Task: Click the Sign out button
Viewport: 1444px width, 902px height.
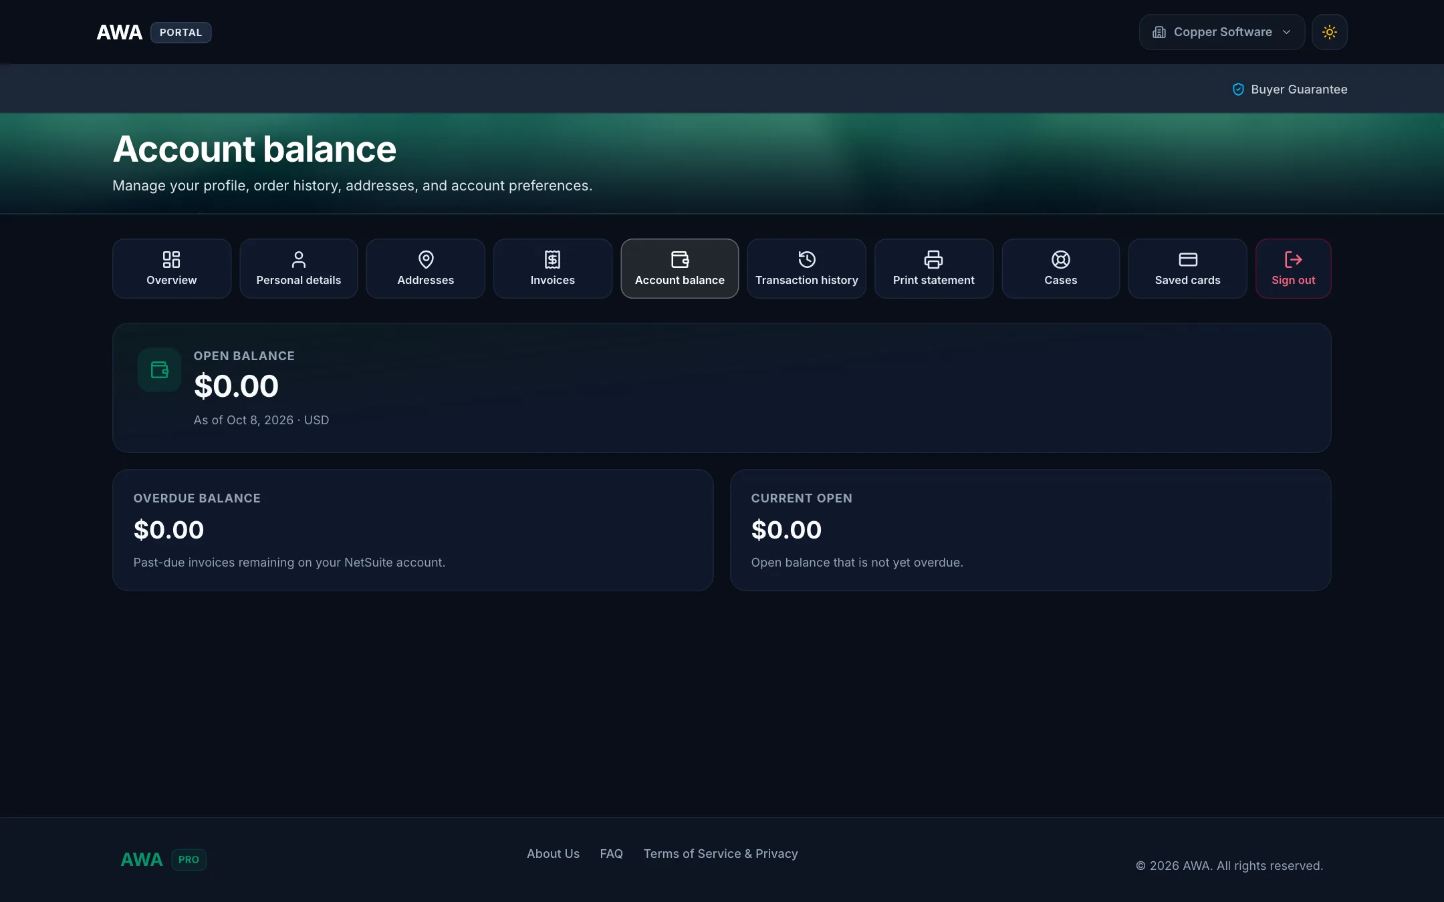Action: pos(1294,269)
